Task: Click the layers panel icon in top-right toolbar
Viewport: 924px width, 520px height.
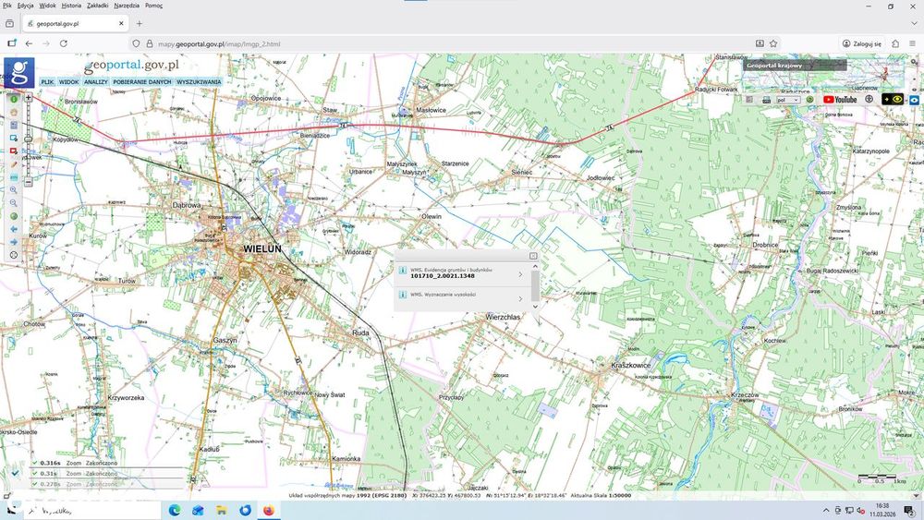Action: (749, 100)
